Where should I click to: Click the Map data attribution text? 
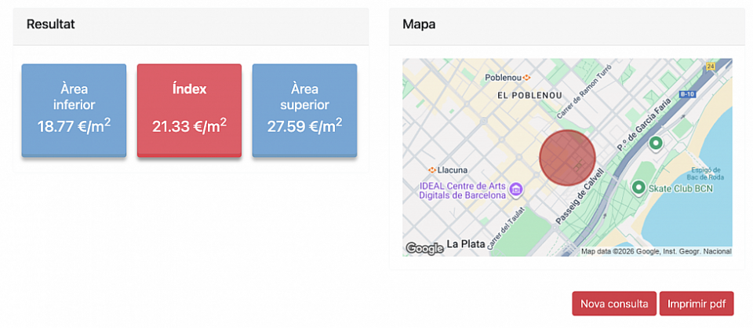pyautogui.click(x=656, y=252)
